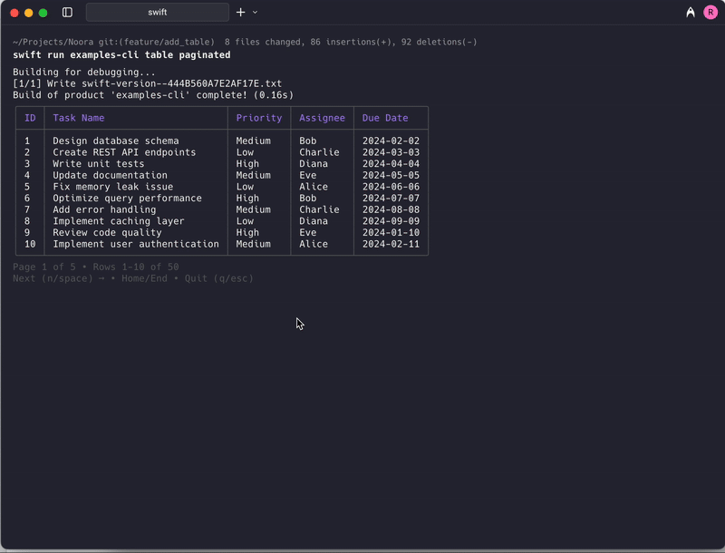The height and width of the screenshot is (553, 725).
Task: Click the Due Date column header
Action: (x=384, y=118)
